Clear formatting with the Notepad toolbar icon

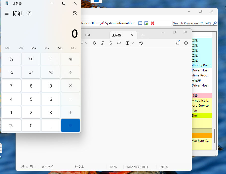141,43
